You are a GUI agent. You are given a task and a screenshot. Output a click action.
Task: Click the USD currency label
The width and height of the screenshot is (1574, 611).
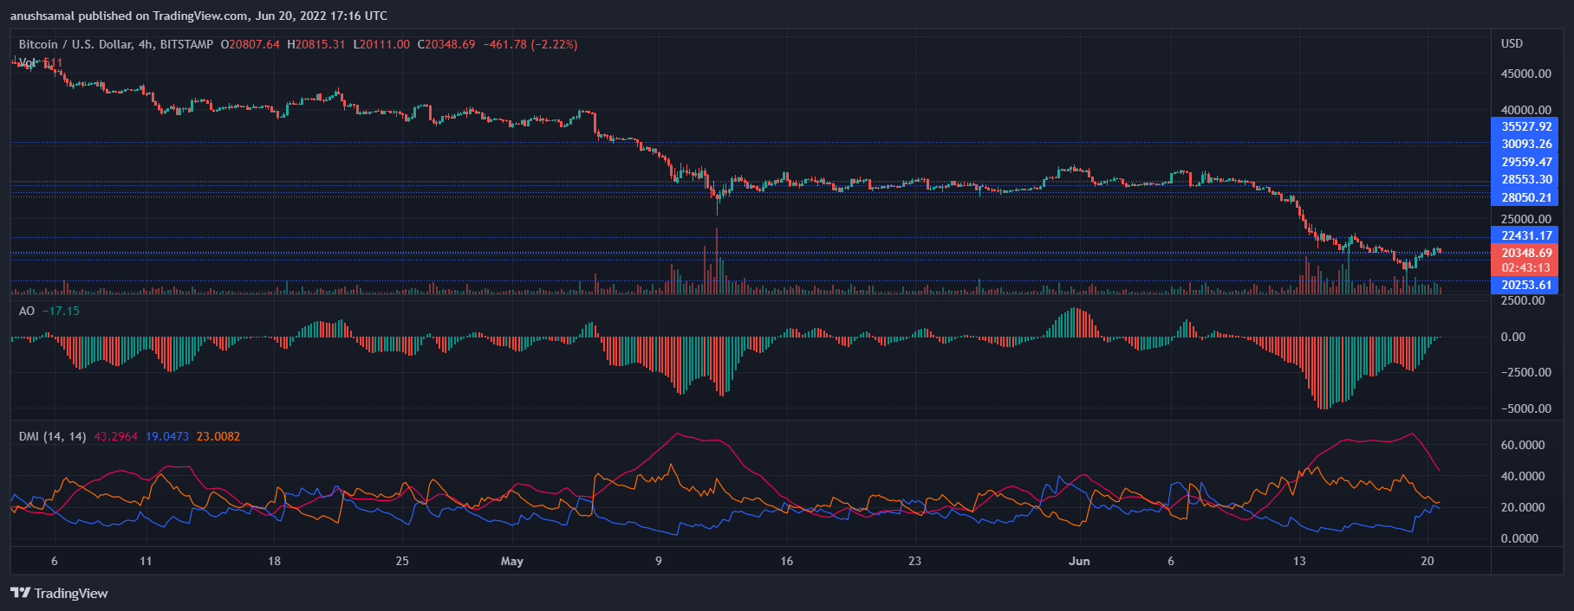click(x=1512, y=43)
